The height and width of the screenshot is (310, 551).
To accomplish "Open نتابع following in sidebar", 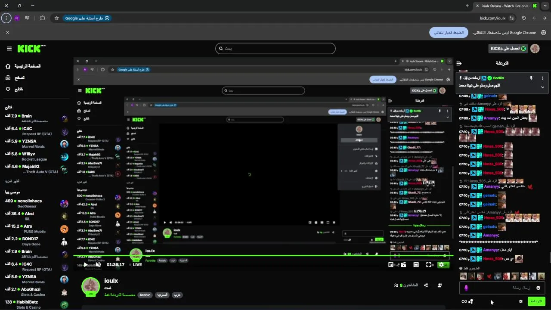I will tap(14, 89).
